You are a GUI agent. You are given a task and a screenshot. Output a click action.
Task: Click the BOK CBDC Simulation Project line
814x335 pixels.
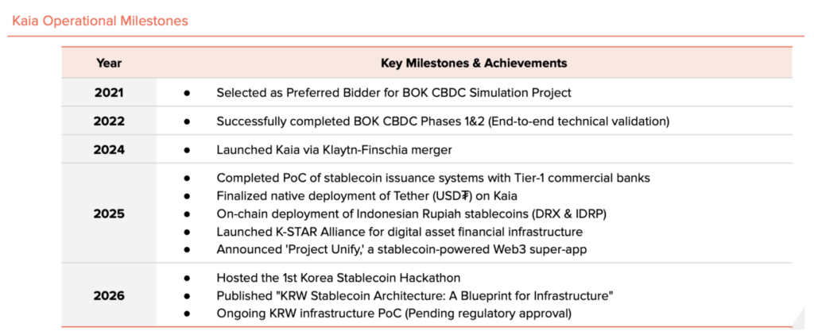394,93
